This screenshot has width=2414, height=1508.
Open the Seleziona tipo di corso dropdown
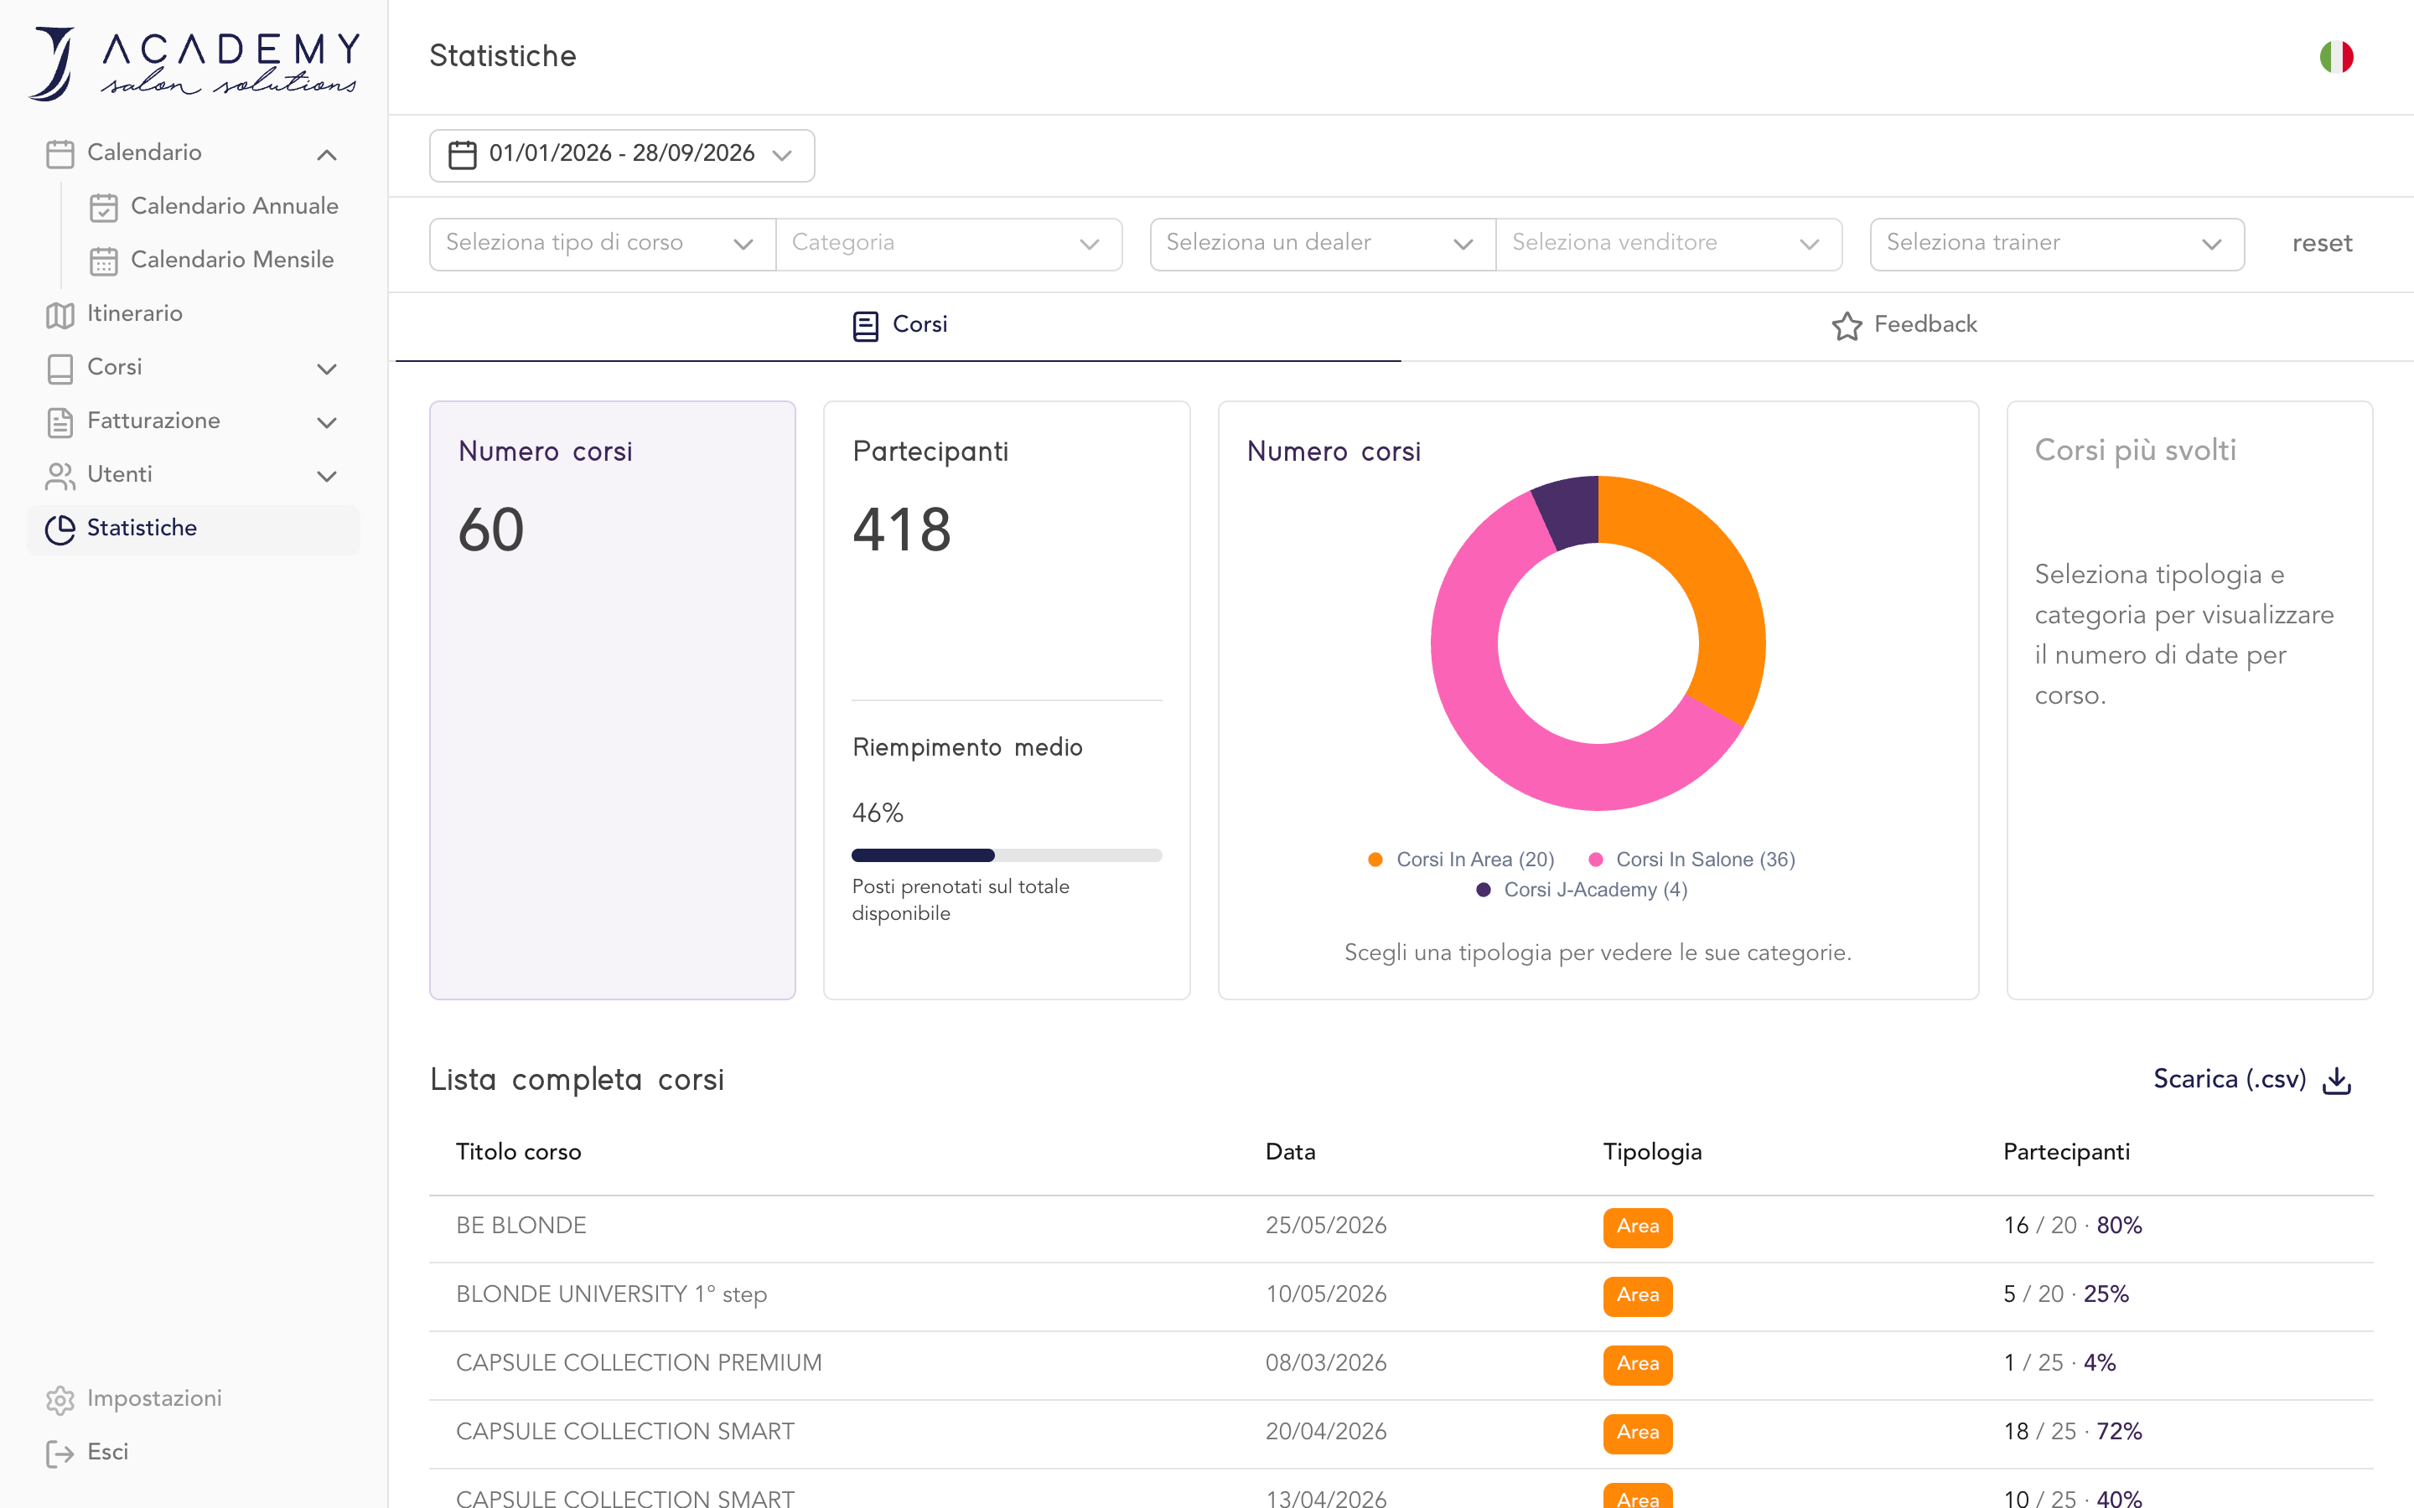(x=603, y=243)
